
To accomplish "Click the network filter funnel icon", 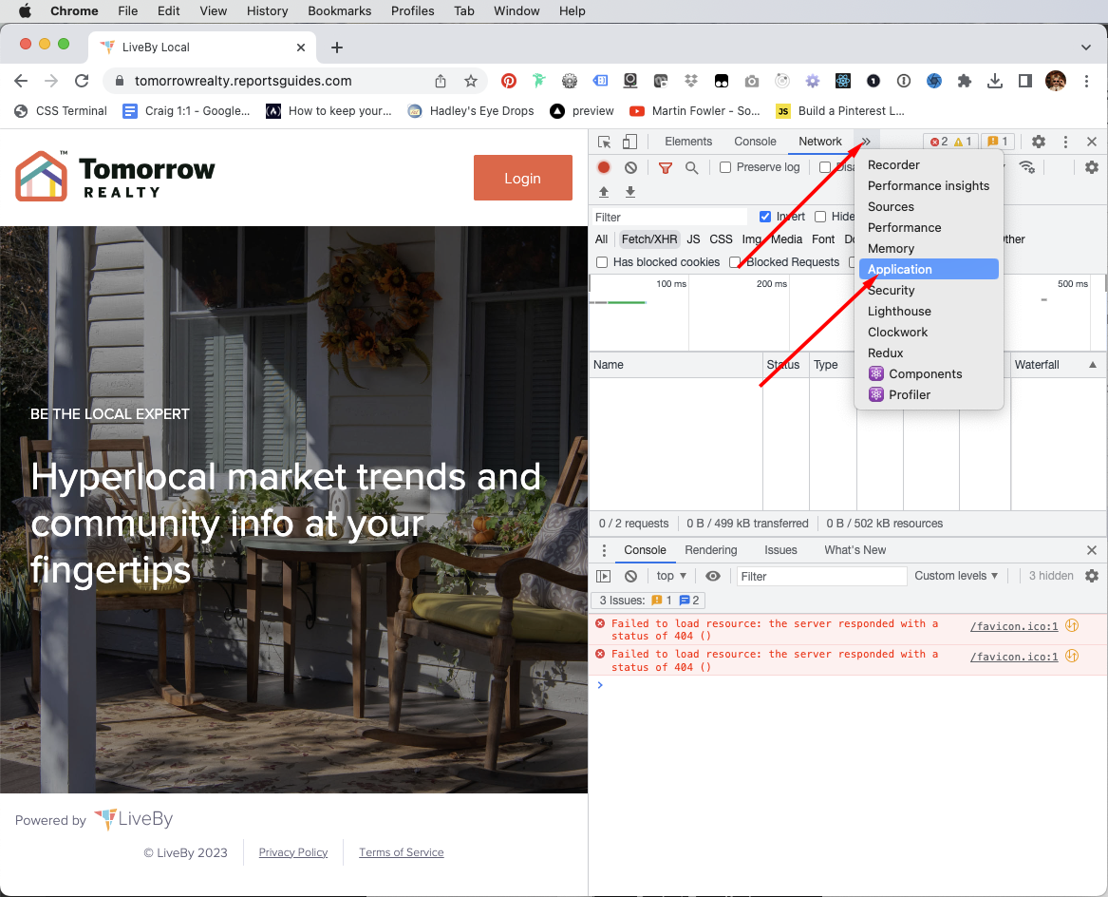I will click(x=665, y=167).
